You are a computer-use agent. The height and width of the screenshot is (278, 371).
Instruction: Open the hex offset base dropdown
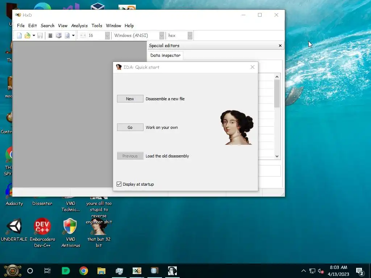[190, 35]
